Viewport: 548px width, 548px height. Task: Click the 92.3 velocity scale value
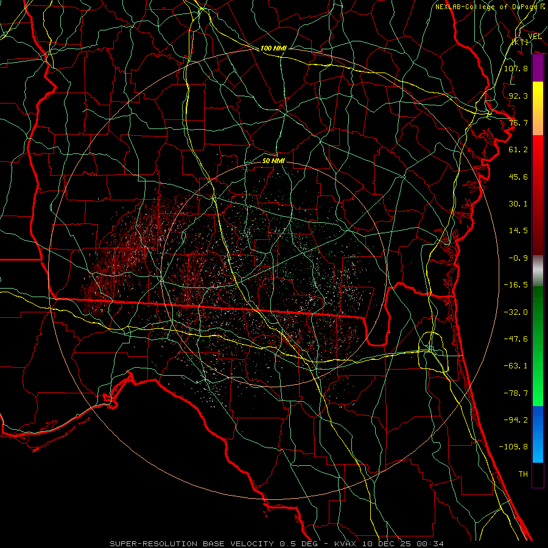pos(518,96)
